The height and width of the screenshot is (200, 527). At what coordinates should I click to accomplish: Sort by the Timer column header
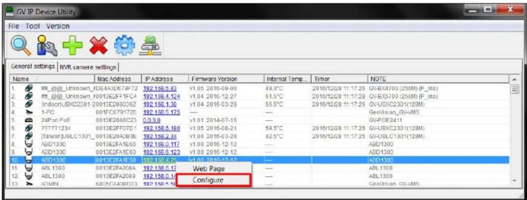tap(340, 79)
